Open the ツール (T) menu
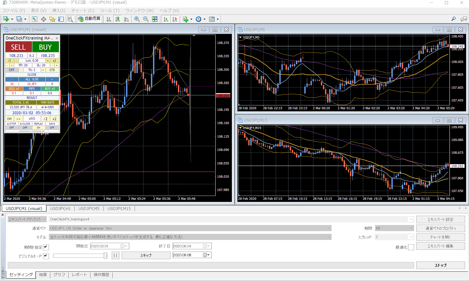 click(110, 10)
